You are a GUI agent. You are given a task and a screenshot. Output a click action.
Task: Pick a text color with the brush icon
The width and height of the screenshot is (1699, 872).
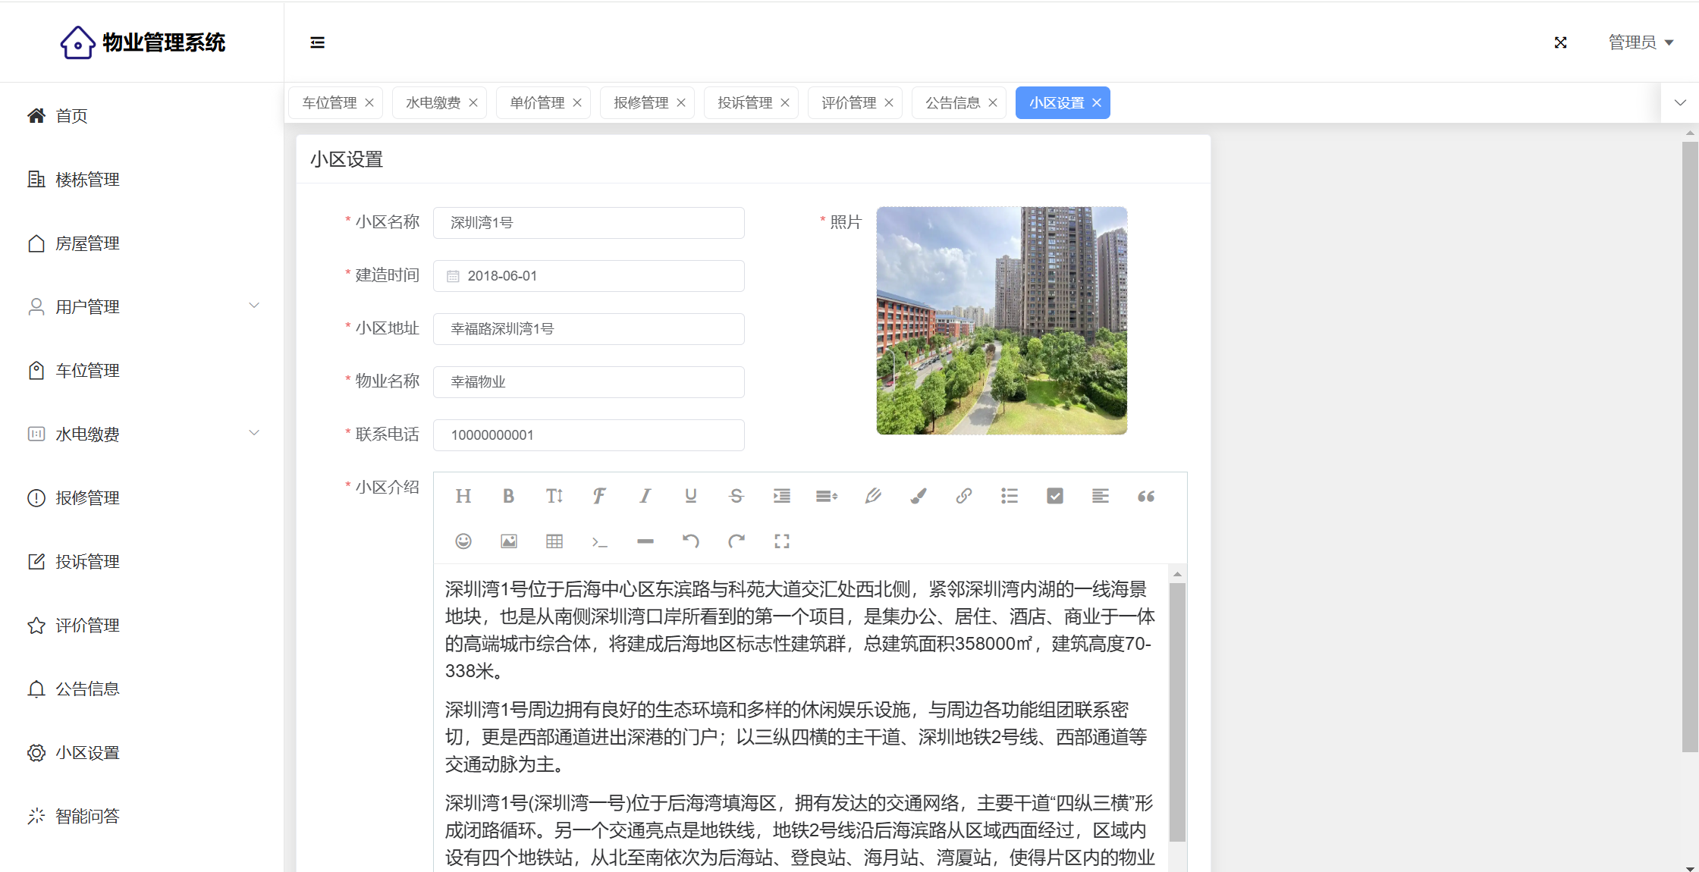coord(918,496)
